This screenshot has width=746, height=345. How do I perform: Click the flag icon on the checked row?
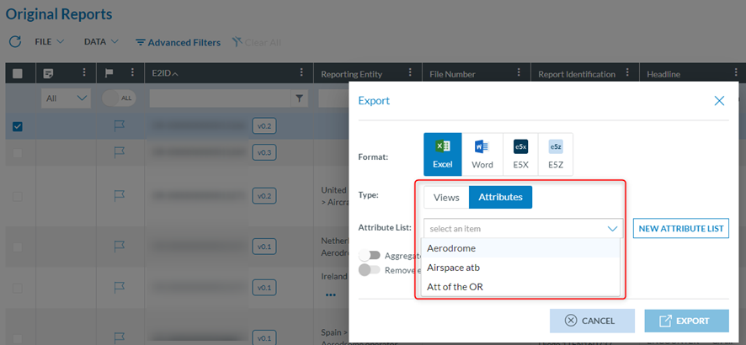coord(119,126)
